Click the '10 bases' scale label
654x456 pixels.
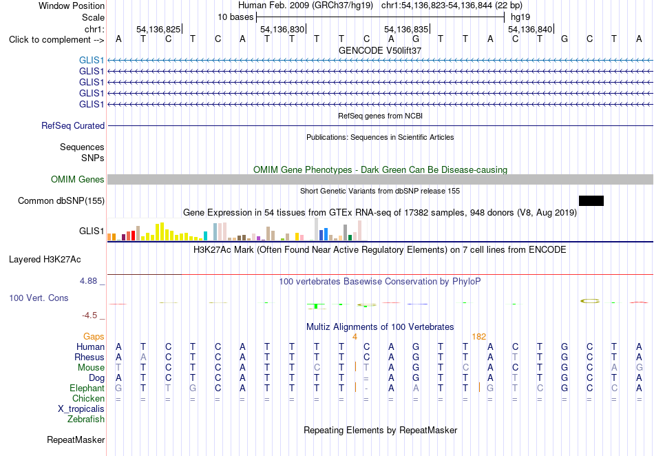pos(235,17)
